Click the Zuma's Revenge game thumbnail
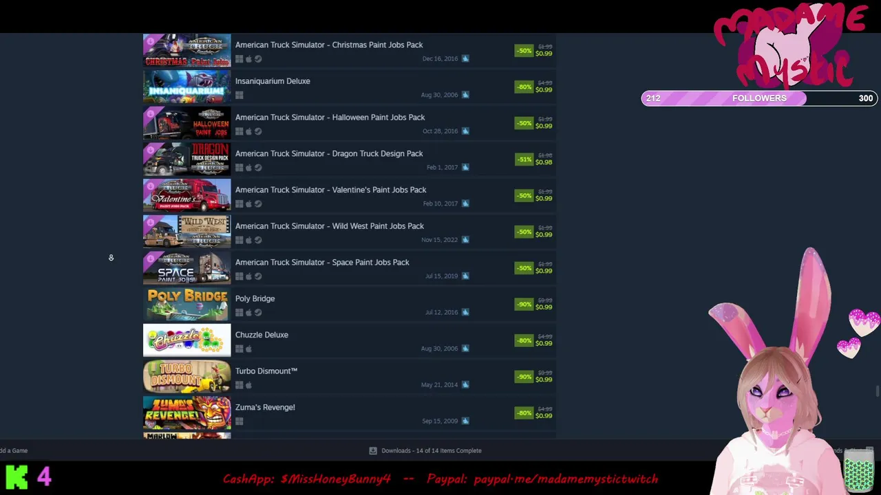 coord(187,413)
